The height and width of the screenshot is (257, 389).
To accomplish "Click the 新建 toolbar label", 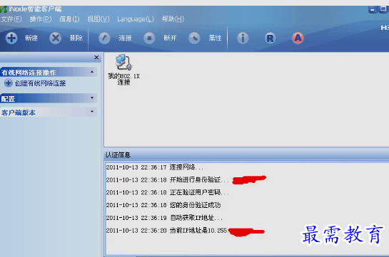I will click(x=31, y=38).
